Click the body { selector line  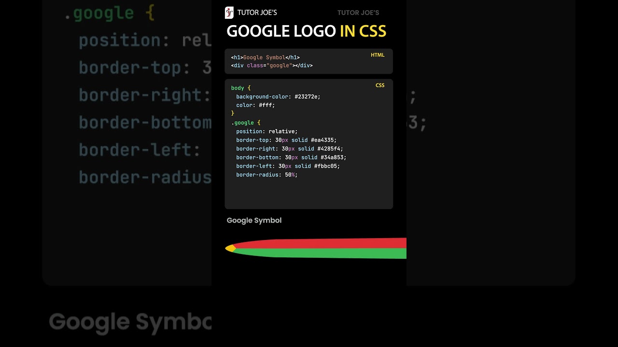(x=241, y=88)
